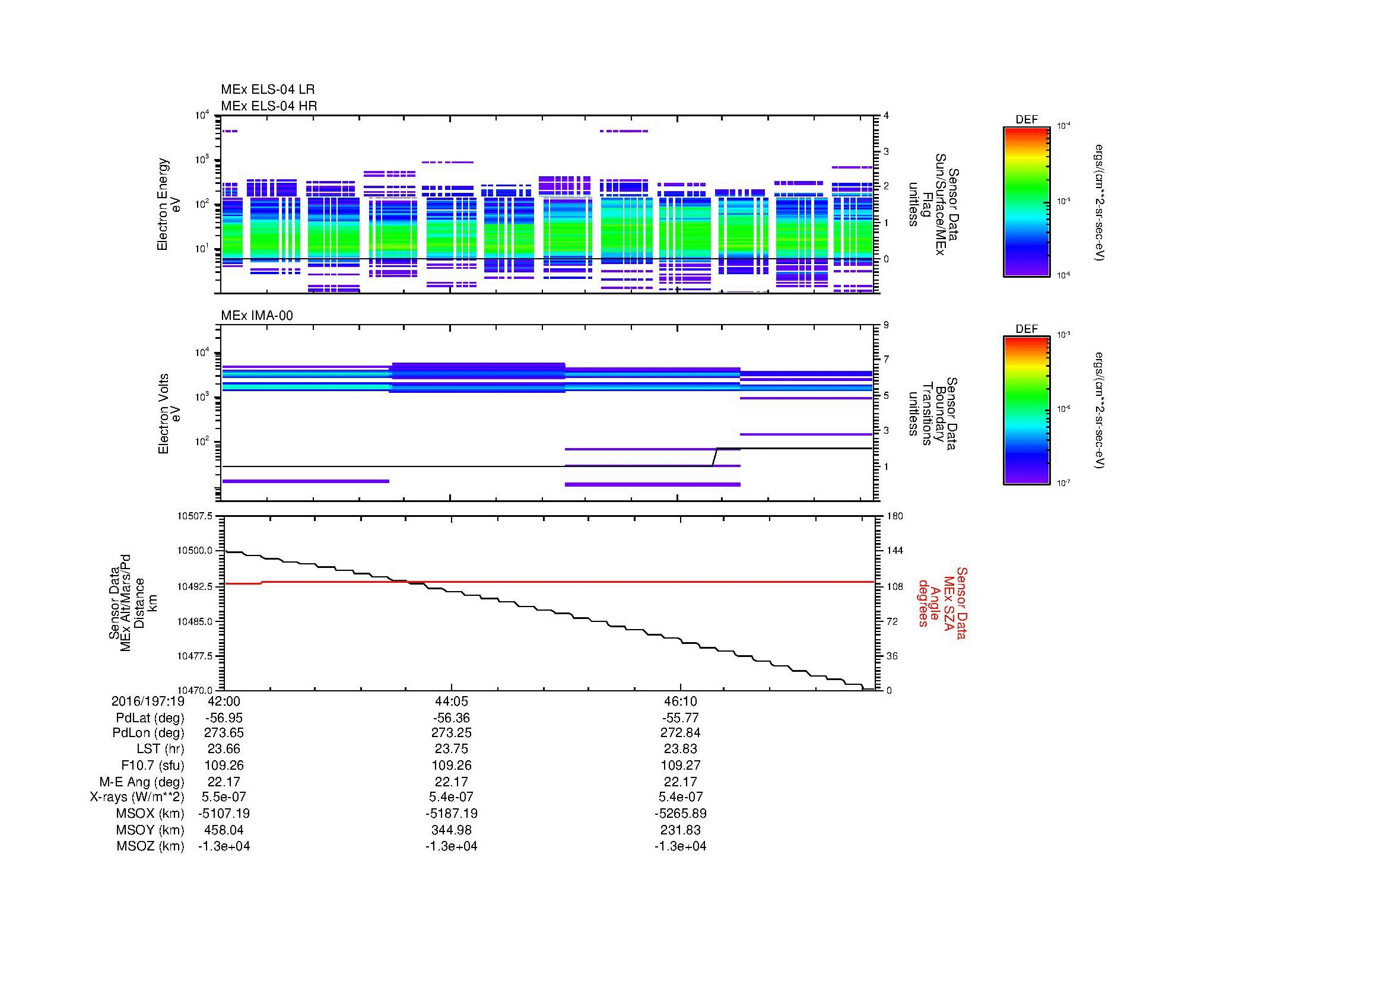Click the X-rays value '5.5e-07'
The width and height of the screenshot is (1388, 981).
[x=224, y=797]
